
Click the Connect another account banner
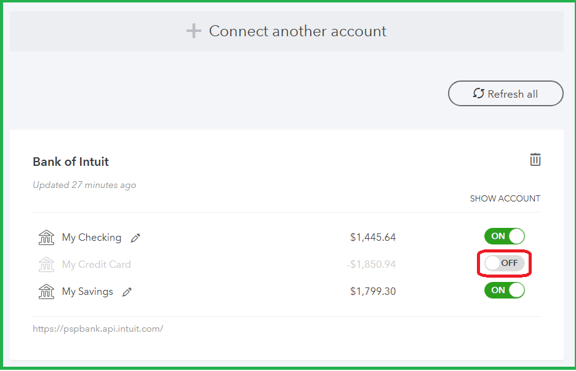pos(287,31)
